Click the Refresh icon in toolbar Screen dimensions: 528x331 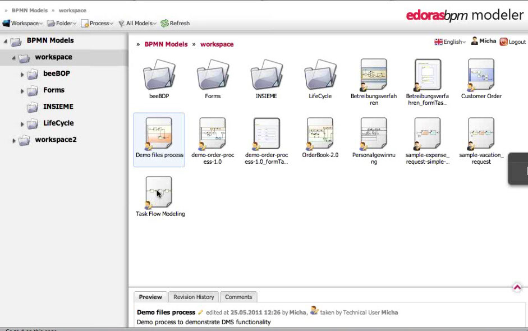click(164, 23)
